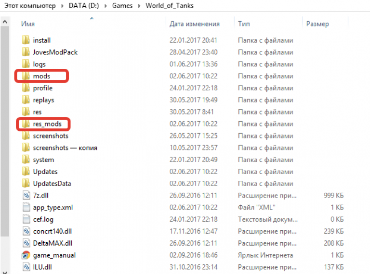Sort by Дата изменения column header
370x274 pixels.
[194, 24]
